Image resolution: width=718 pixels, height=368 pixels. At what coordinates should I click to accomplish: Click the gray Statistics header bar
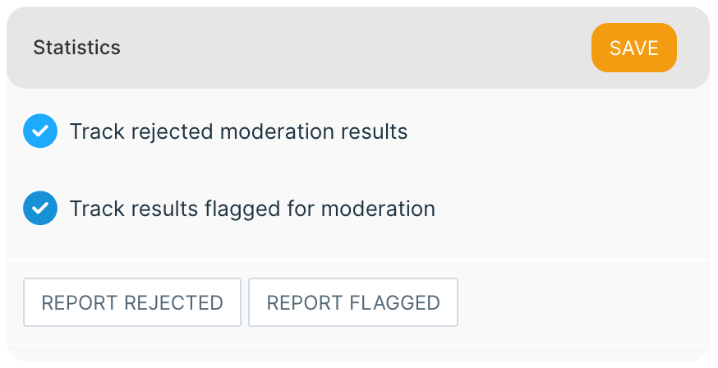point(353,48)
